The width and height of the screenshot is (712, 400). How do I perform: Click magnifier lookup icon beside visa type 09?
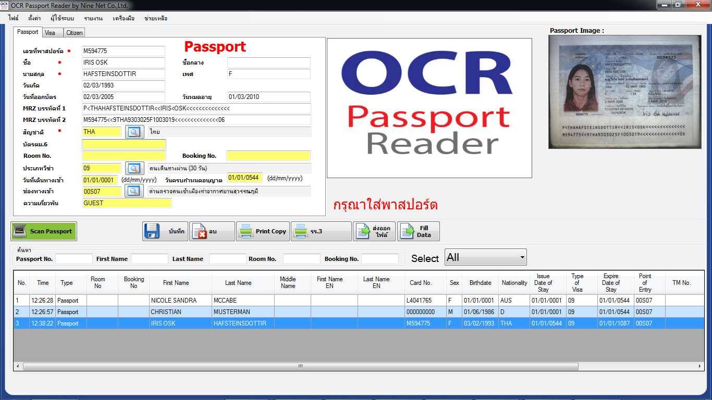(134, 168)
